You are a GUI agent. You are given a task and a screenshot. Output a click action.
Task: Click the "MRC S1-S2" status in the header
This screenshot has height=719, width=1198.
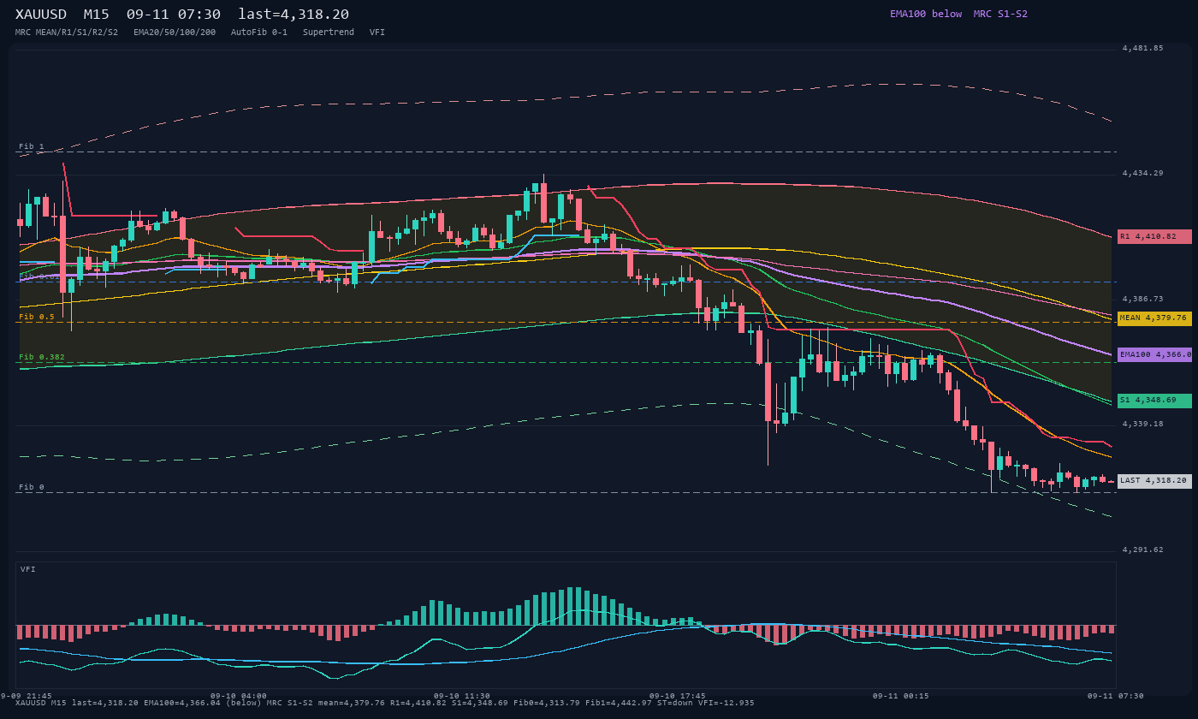[x=1000, y=14]
